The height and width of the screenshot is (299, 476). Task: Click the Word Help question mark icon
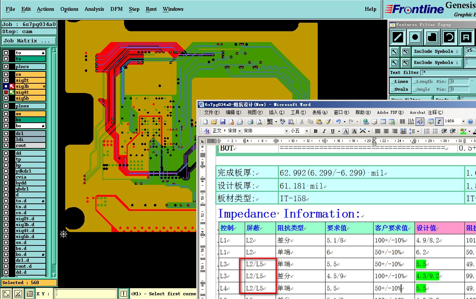[x=470, y=122]
